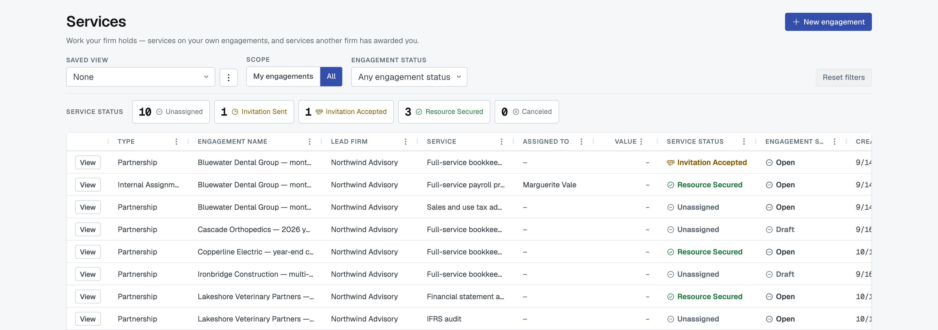Open Service column options menu
Viewport: 938px width, 330px height.
502,142
